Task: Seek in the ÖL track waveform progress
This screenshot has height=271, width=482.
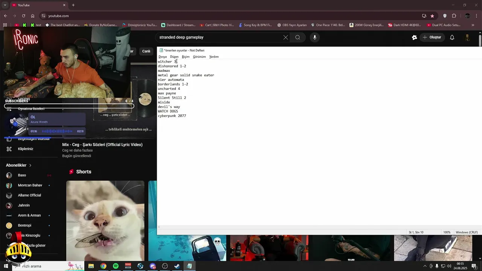Action: point(57,131)
